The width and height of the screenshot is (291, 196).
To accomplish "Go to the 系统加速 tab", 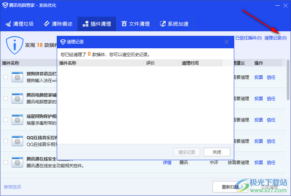I will tap(174, 24).
